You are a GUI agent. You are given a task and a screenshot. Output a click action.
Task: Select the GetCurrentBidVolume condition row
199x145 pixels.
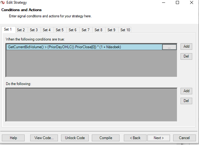tap(84, 47)
